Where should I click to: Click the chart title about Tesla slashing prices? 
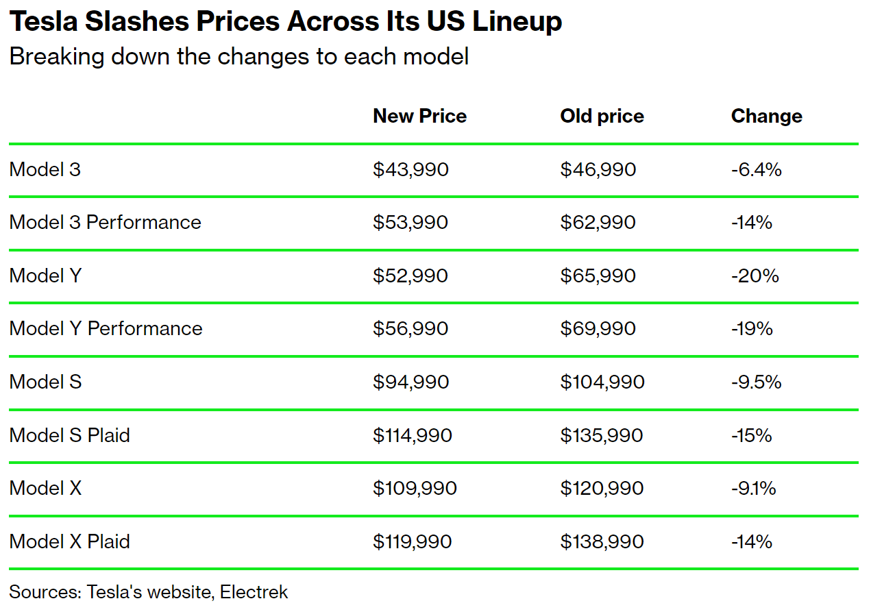286,22
